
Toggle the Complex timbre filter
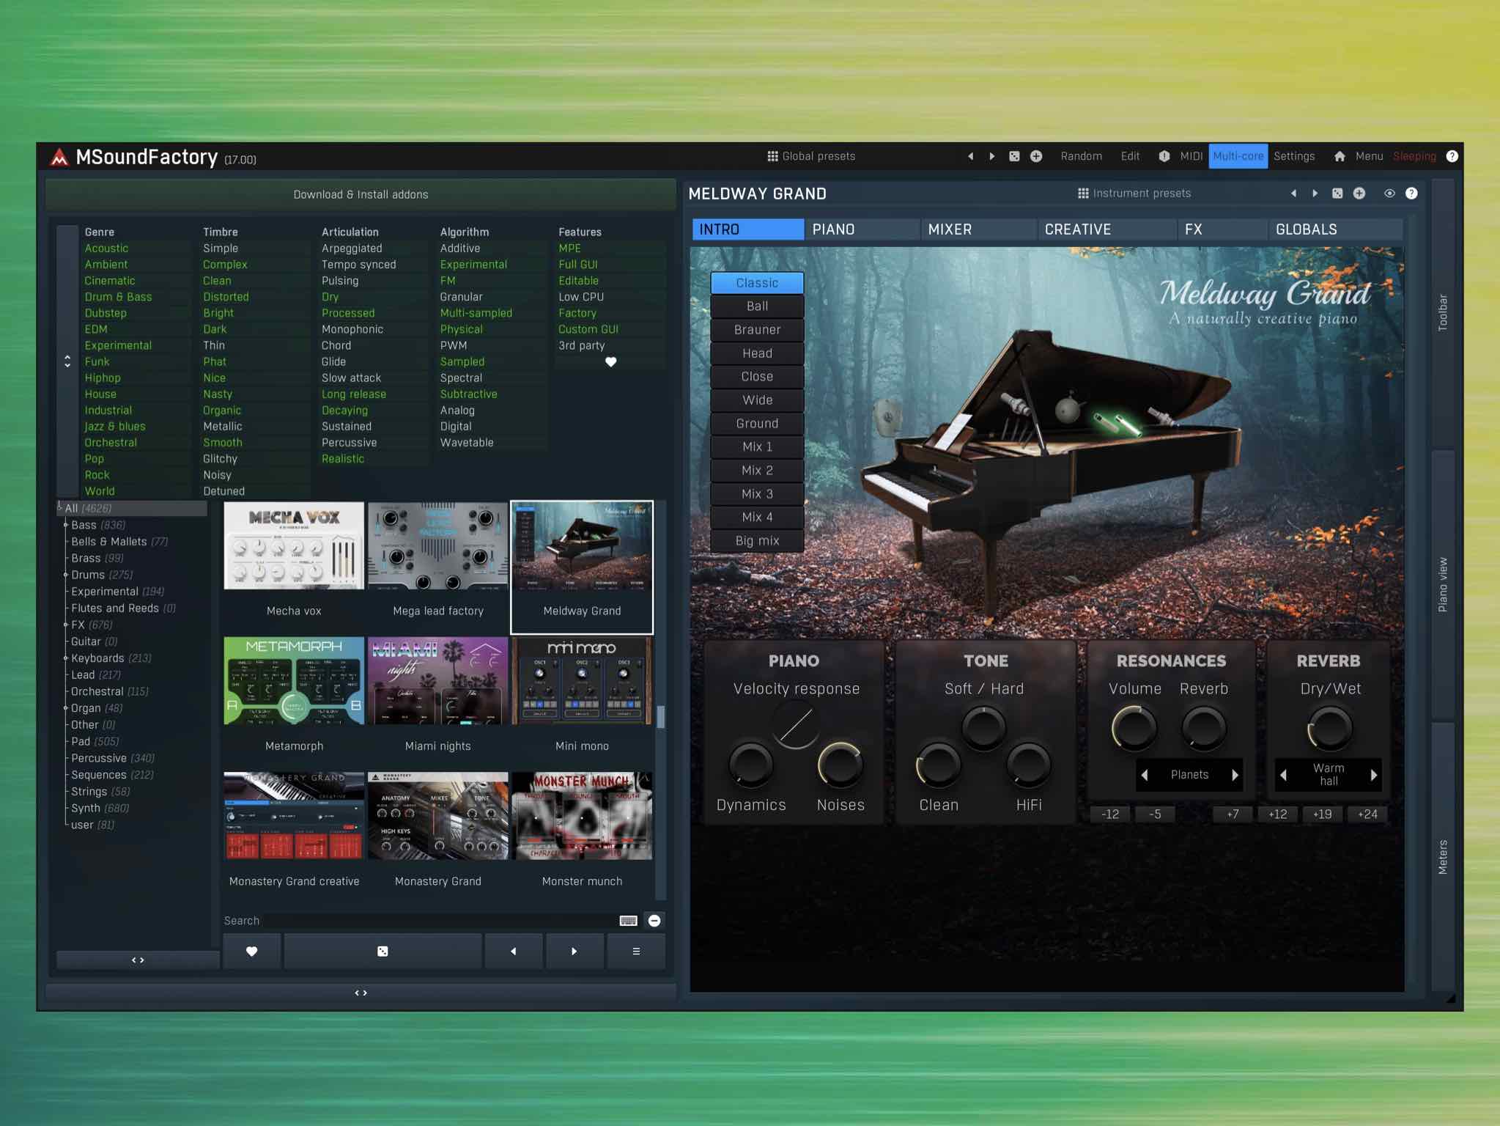[225, 265]
